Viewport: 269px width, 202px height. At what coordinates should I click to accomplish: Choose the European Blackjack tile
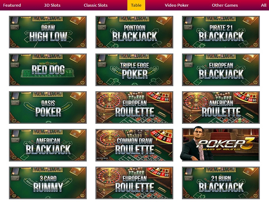221,70
